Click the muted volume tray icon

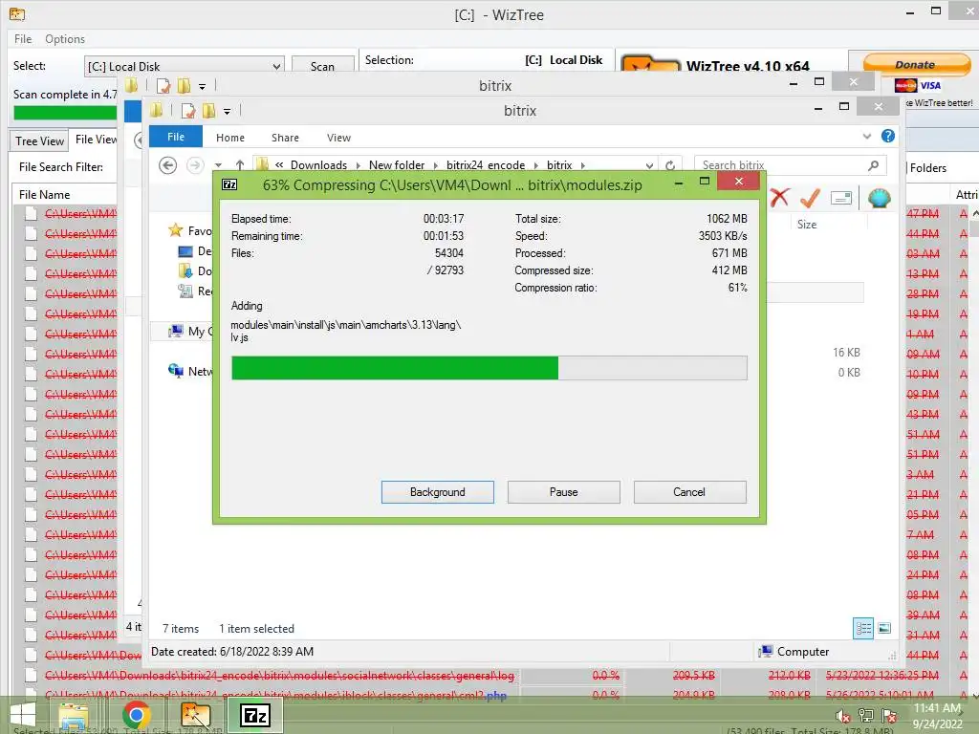point(843,716)
